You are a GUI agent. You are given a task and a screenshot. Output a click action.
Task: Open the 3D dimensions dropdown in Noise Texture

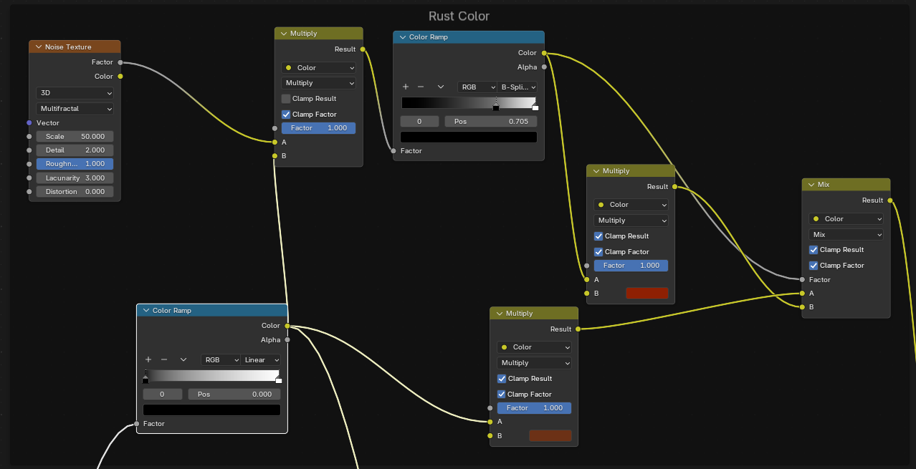pyautogui.click(x=75, y=93)
